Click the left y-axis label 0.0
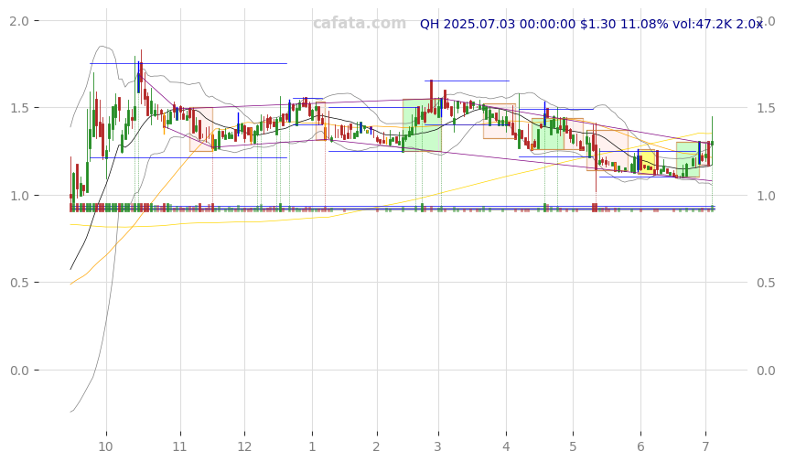The height and width of the screenshot is (462, 785). 19,371
